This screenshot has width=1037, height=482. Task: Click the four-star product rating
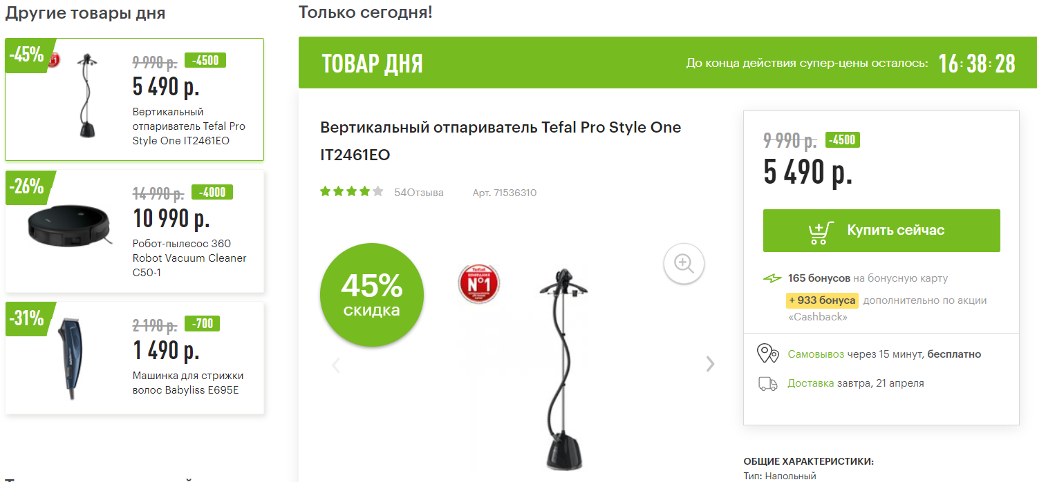tap(351, 192)
